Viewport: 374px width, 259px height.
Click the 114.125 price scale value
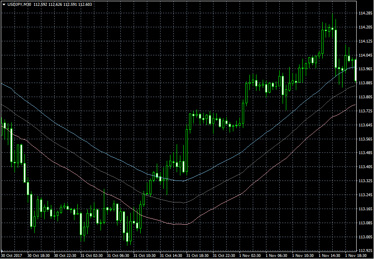[365, 41]
